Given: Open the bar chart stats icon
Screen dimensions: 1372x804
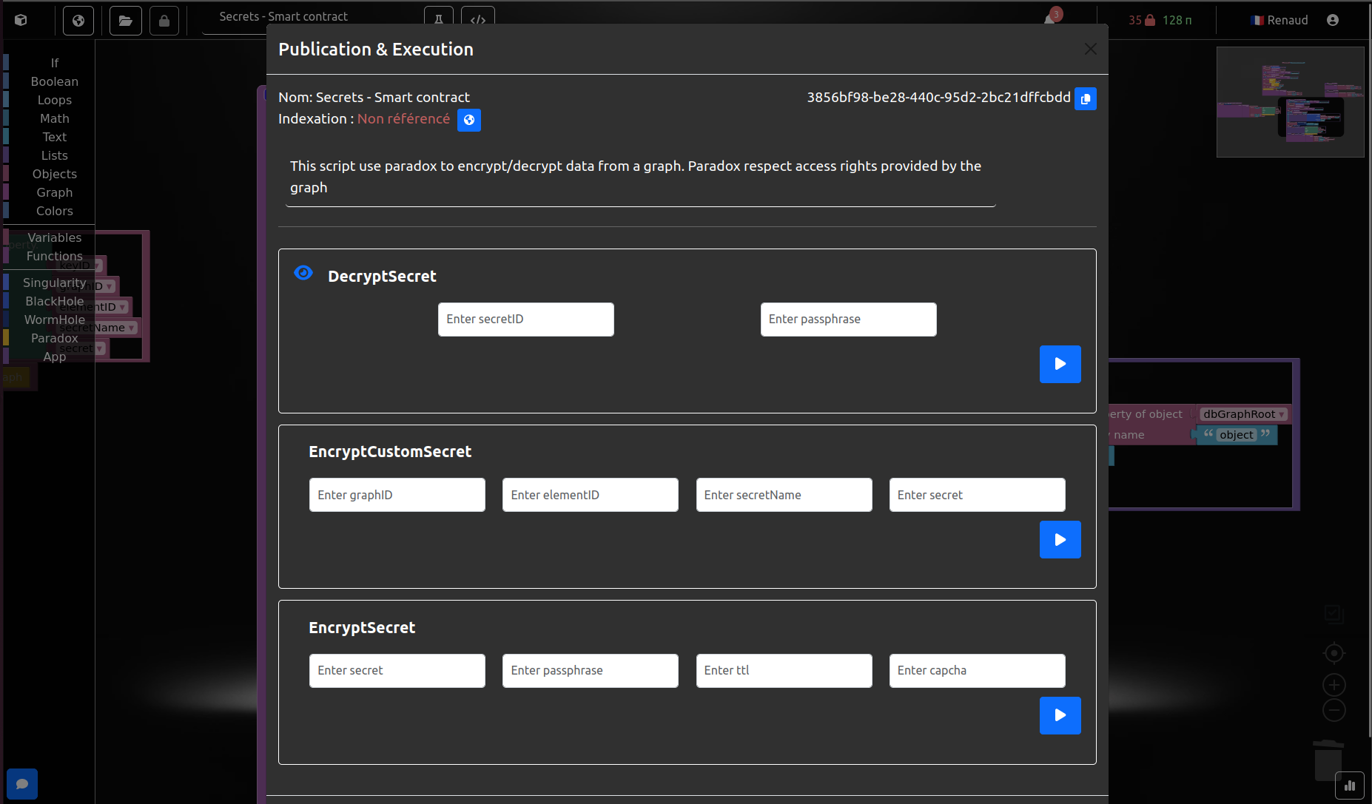Looking at the screenshot, I should click(x=1350, y=786).
